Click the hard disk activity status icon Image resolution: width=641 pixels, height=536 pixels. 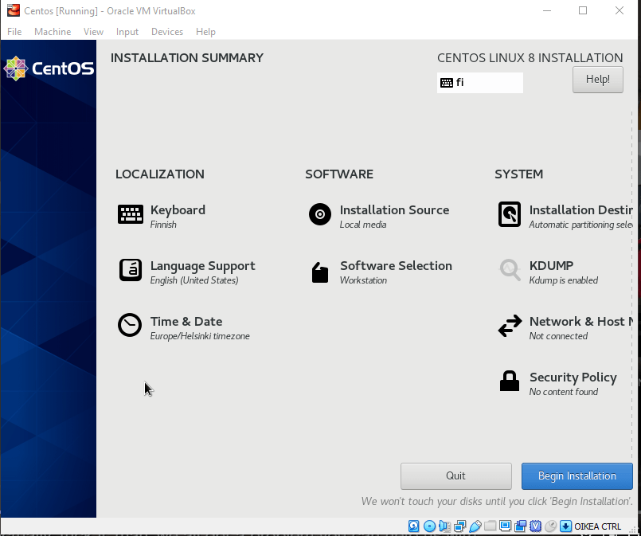point(414,526)
